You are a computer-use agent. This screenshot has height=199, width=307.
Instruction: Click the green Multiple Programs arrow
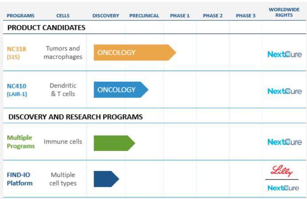pyautogui.click(x=114, y=143)
